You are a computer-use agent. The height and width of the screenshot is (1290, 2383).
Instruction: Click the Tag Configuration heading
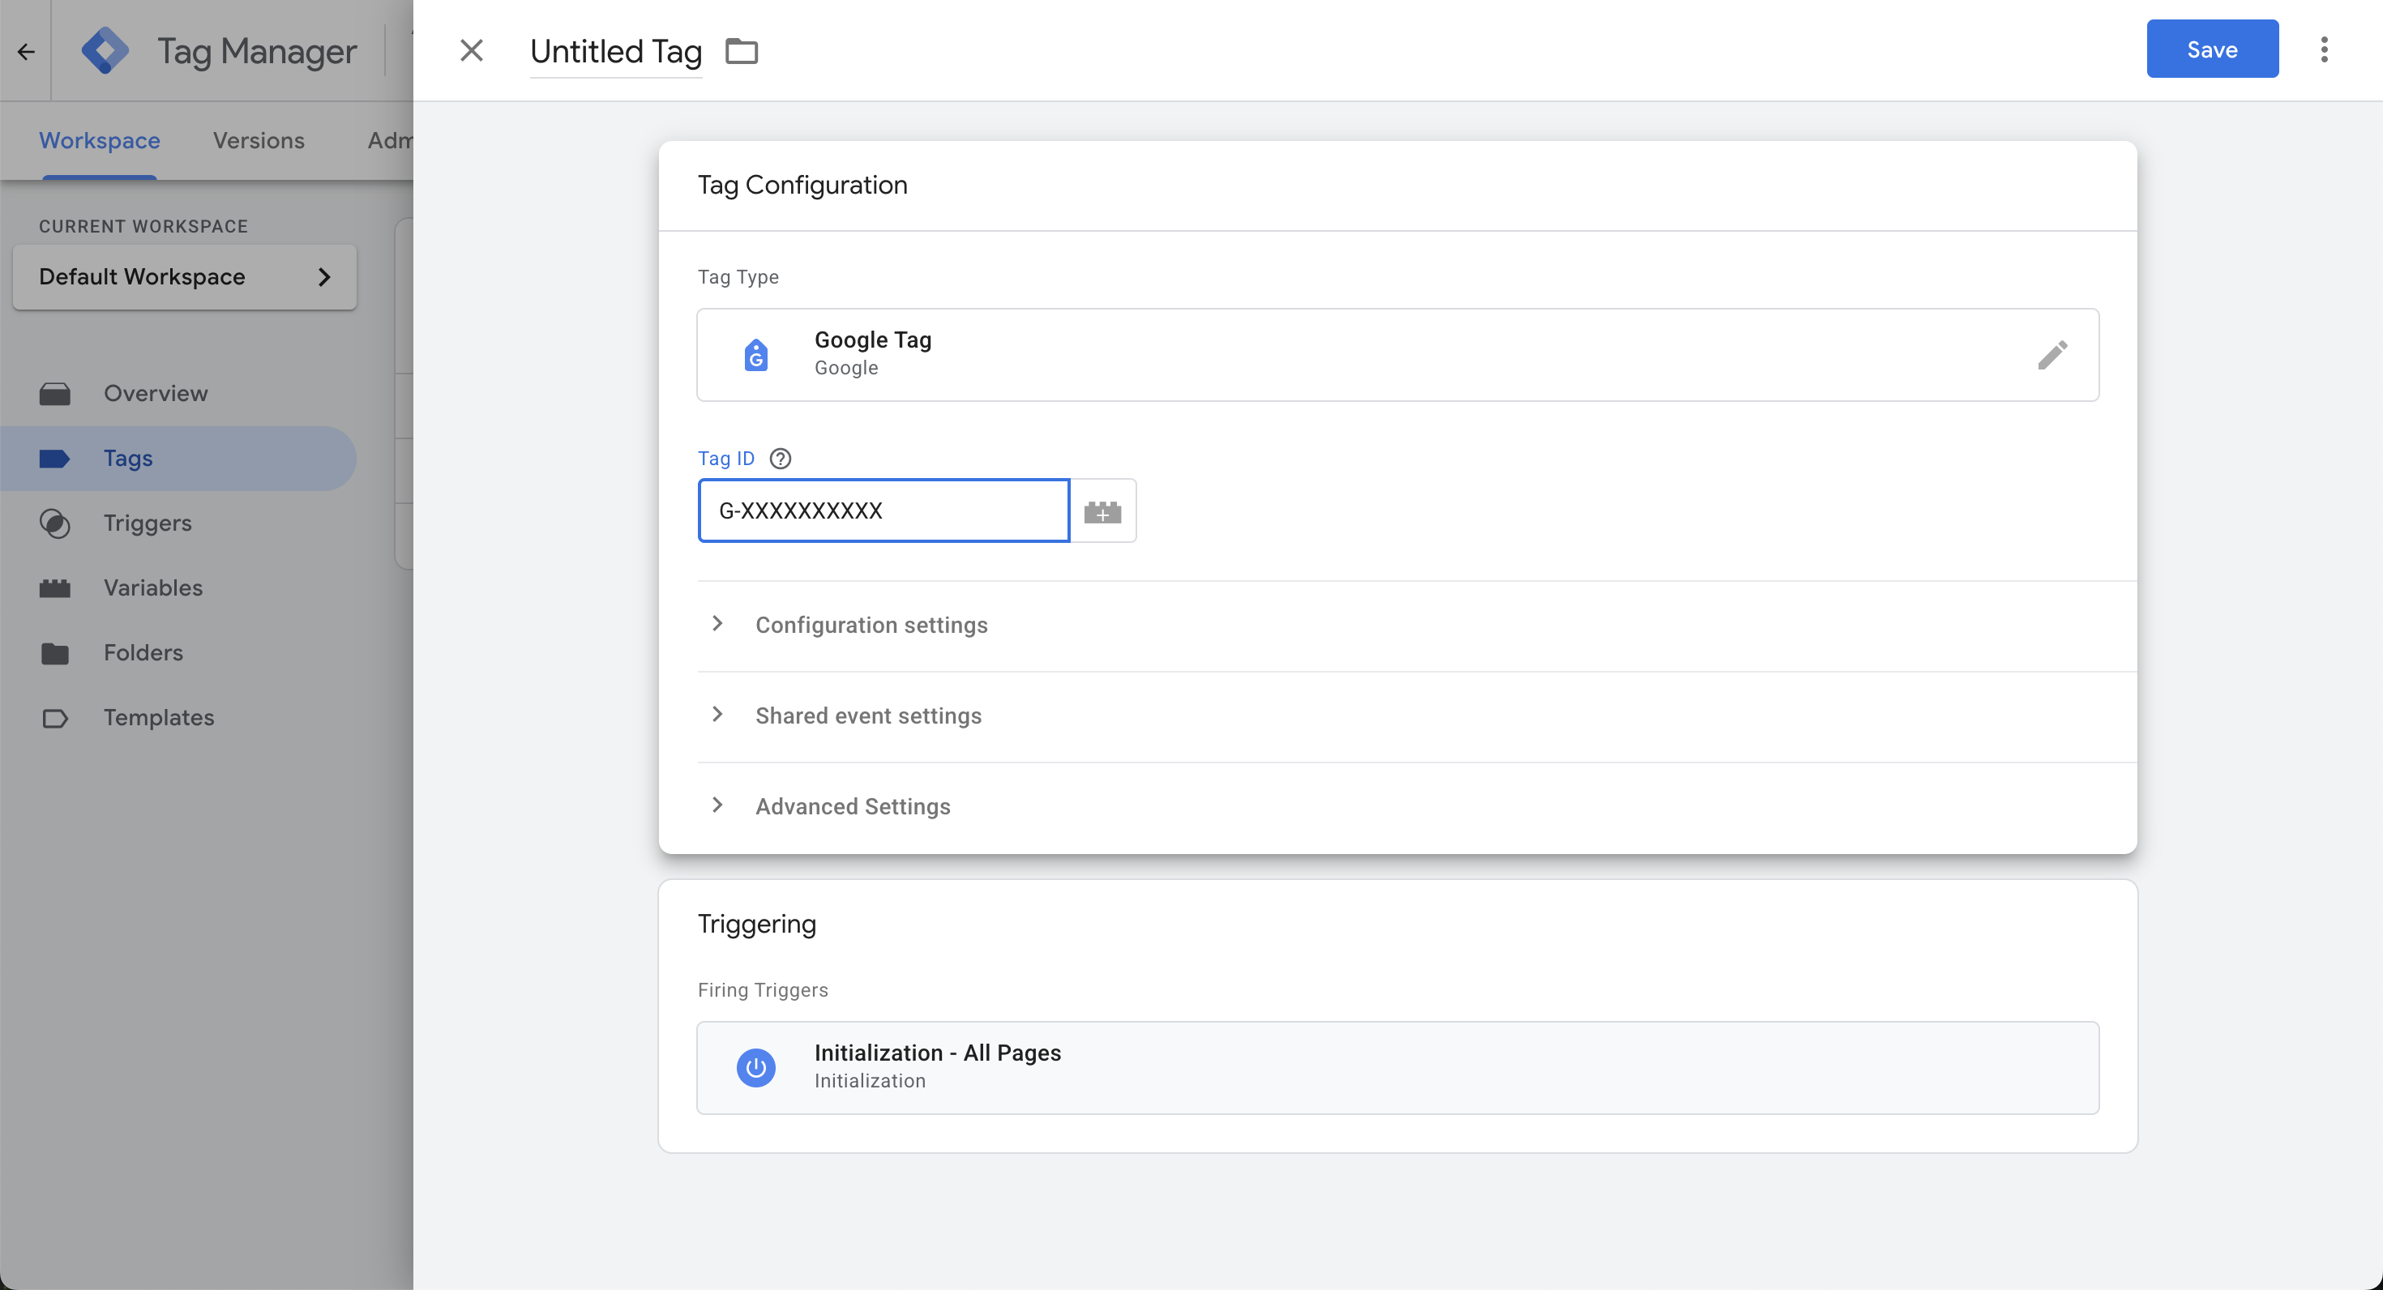tap(802, 185)
